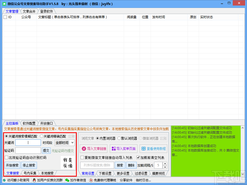Switch to the 本地搜索 tab
This screenshot has height=185, width=247.
click(47, 173)
